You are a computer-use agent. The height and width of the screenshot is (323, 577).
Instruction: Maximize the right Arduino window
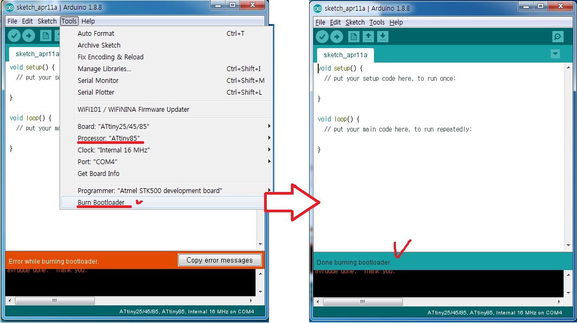(x=540, y=6)
